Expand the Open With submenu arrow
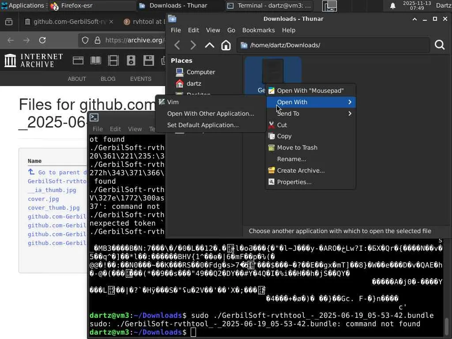This screenshot has width=452, height=339. (350, 102)
